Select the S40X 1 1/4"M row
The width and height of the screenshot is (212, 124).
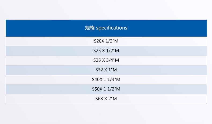106,80
